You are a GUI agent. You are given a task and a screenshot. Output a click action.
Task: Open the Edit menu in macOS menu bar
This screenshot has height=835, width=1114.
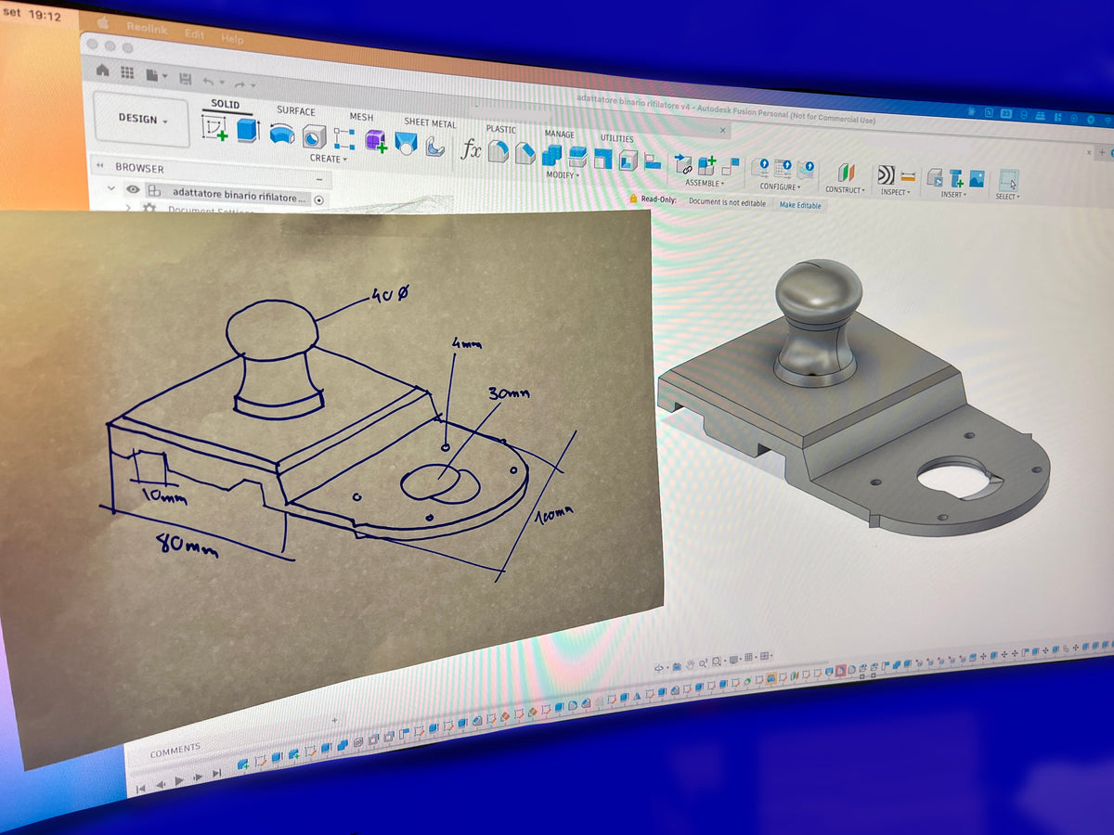(194, 33)
